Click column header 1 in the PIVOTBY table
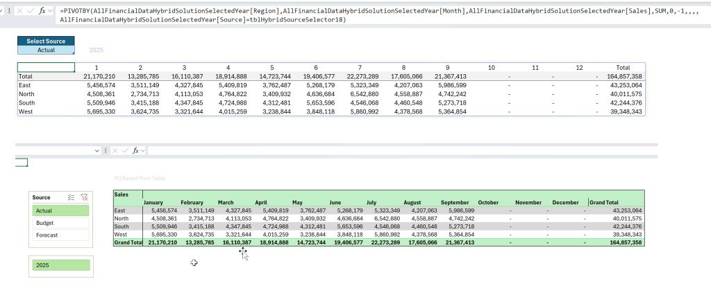Viewport: 711px width, 290px height. point(97,67)
